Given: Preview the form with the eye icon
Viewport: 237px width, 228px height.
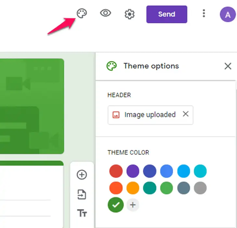Looking at the screenshot, I should tap(106, 13).
